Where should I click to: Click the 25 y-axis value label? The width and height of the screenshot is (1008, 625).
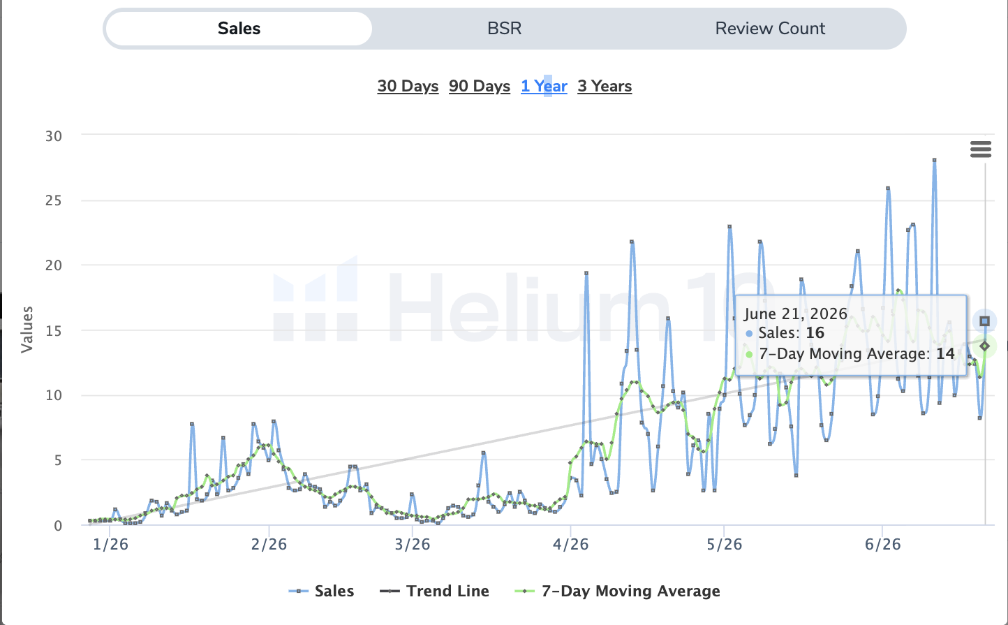[x=54, y=201]
